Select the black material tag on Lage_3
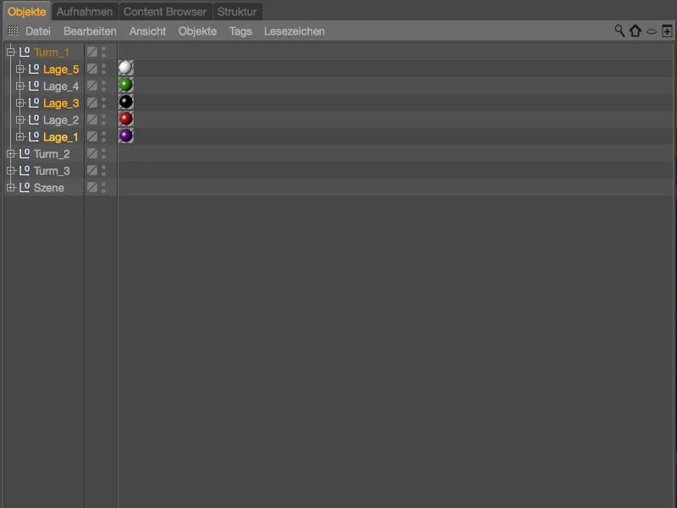The height and width of the screenshot is (508, 677). 125,102
